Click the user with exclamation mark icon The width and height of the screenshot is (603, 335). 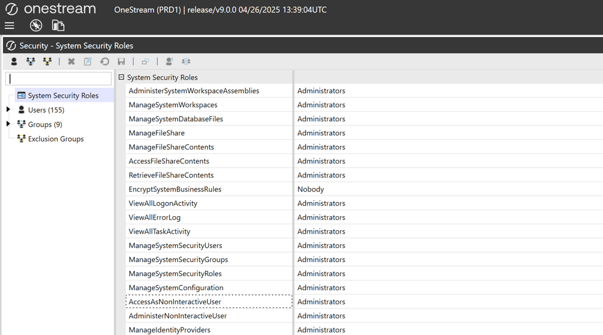[x=169, y=61]
